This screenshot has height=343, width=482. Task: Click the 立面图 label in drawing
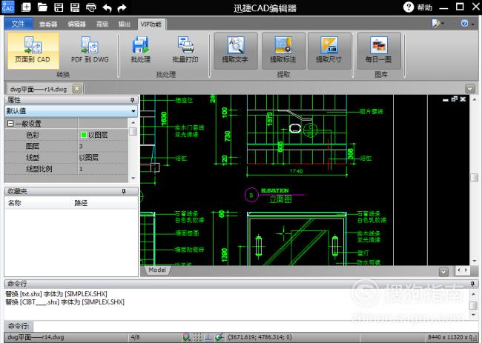(x=280, y=199)
